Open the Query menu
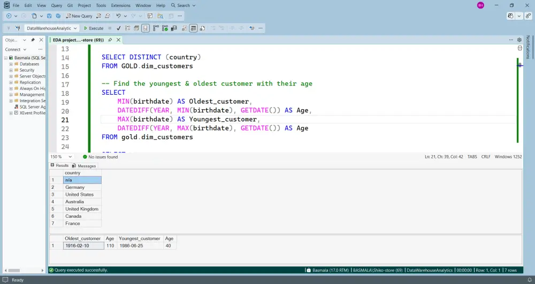This screenshot has width=535, height=284. point(57,5)
